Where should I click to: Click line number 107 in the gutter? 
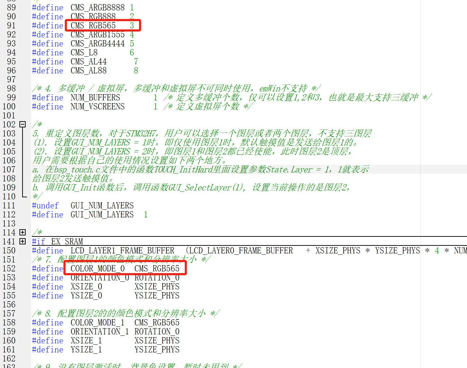[9, 170]
